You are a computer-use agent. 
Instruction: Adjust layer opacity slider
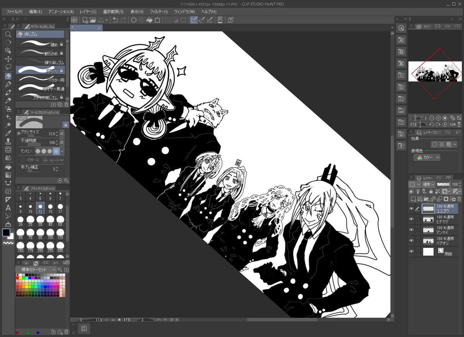pyautogui.click(x=443, y=185)
